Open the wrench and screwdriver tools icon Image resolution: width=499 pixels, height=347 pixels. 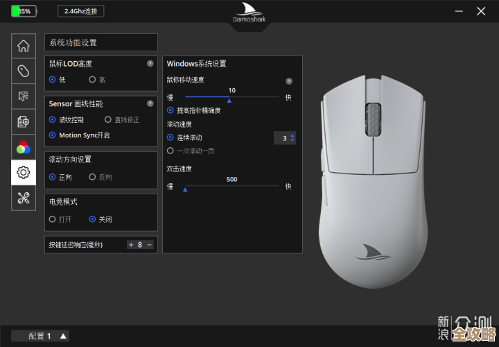tap(24, 198)
